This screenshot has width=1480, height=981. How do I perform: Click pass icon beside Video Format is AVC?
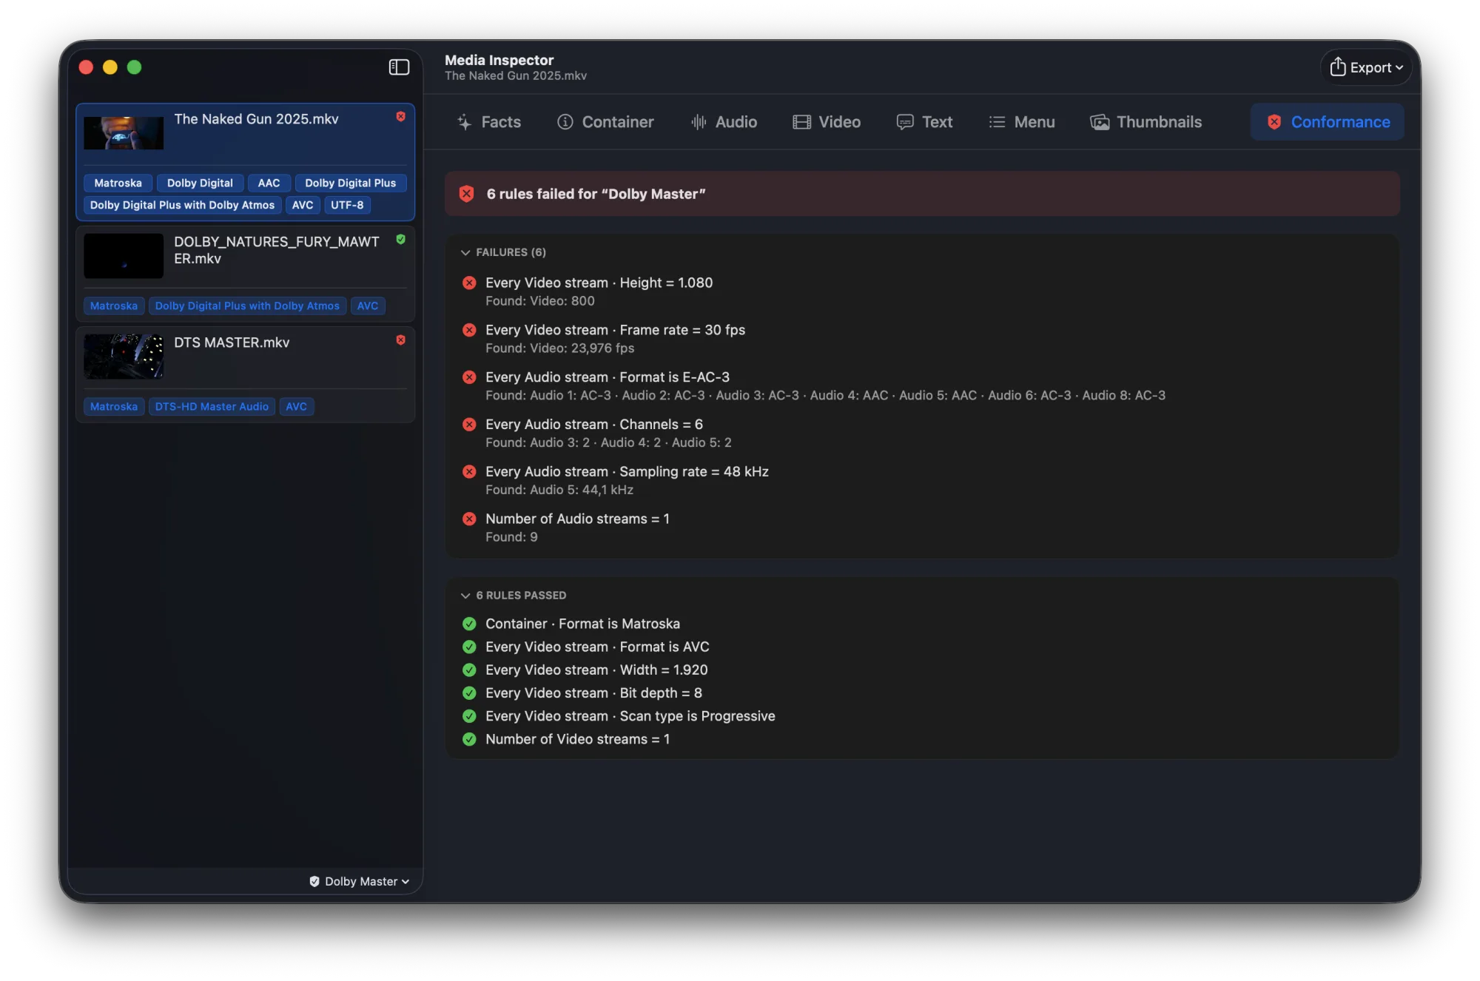pos(469,647)
